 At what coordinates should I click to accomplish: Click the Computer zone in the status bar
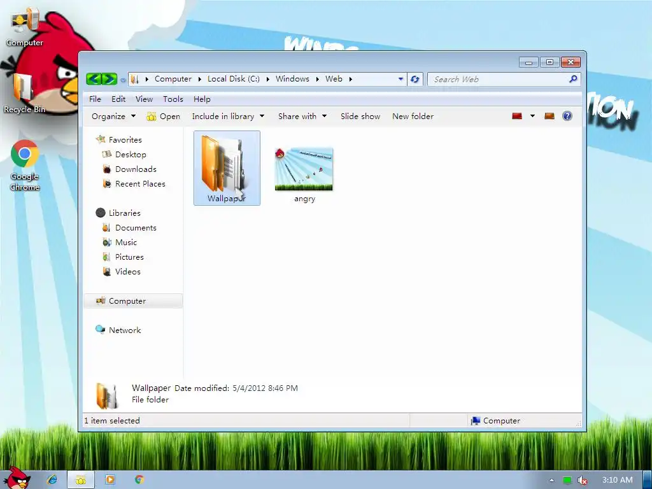pyautogui.click(x=495, y=420)
